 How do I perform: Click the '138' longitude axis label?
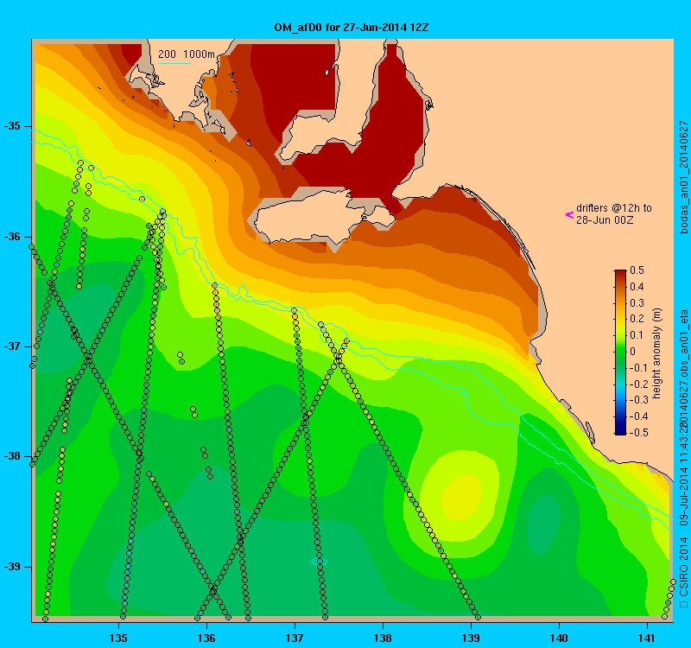(383, 638)
